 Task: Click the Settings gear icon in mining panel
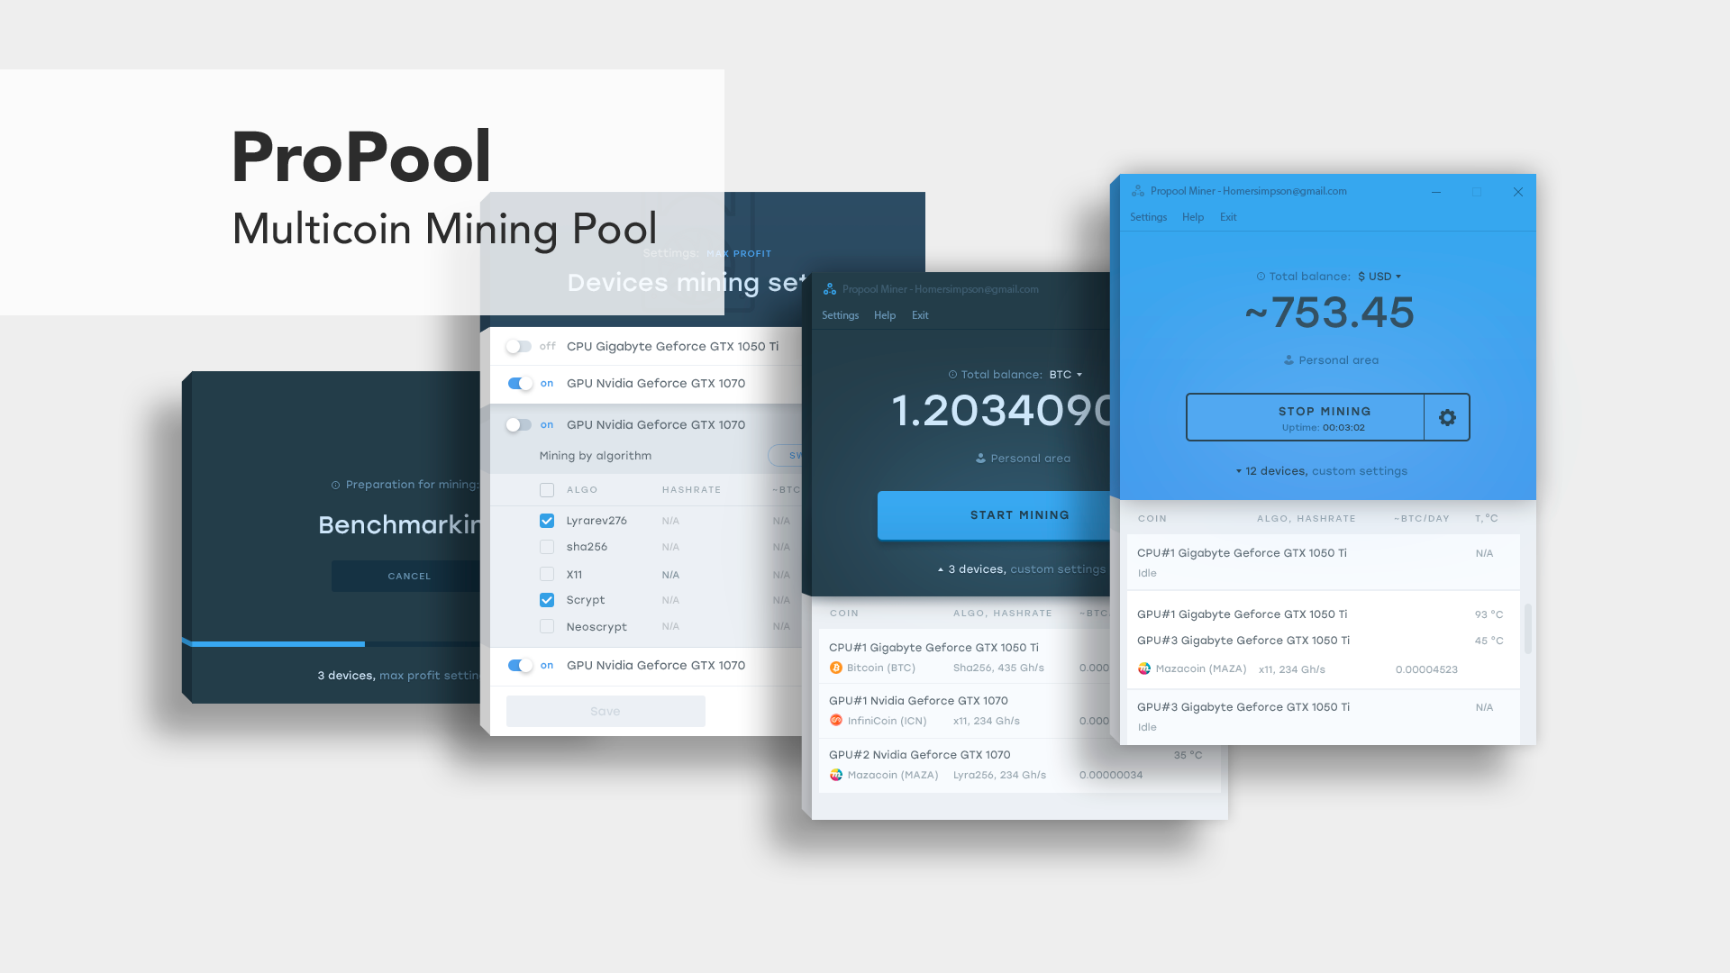(x=1447, y=417)
